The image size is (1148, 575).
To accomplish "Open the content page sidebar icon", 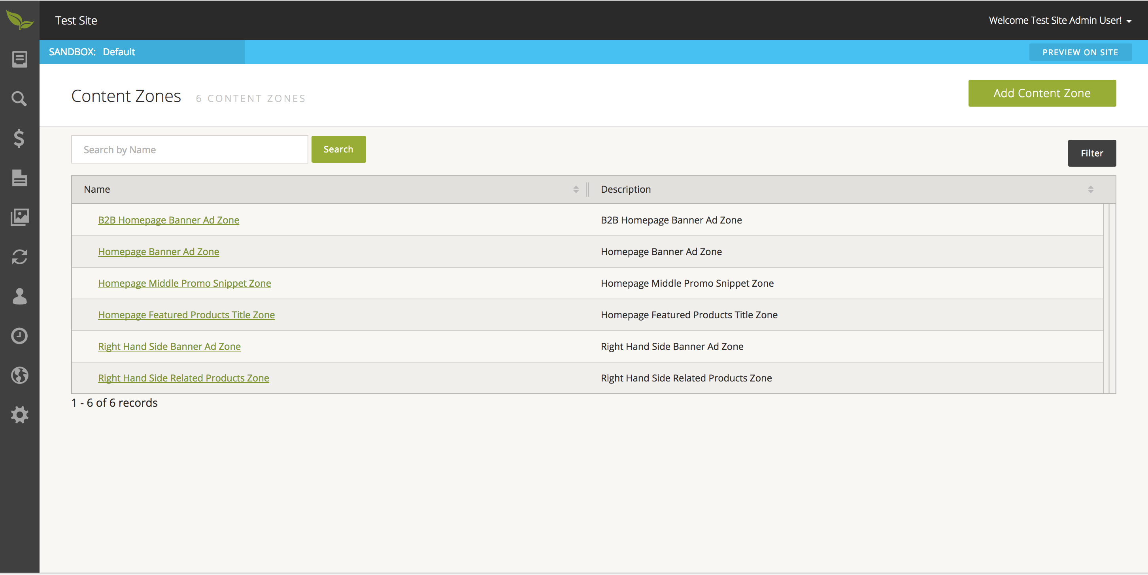I will [20, 178].
